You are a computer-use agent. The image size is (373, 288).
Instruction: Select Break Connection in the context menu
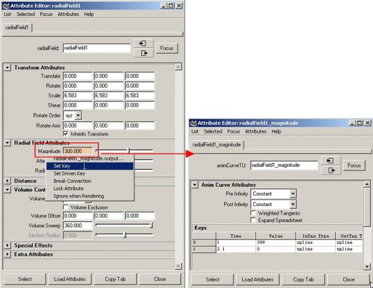[x=72, y=181]
